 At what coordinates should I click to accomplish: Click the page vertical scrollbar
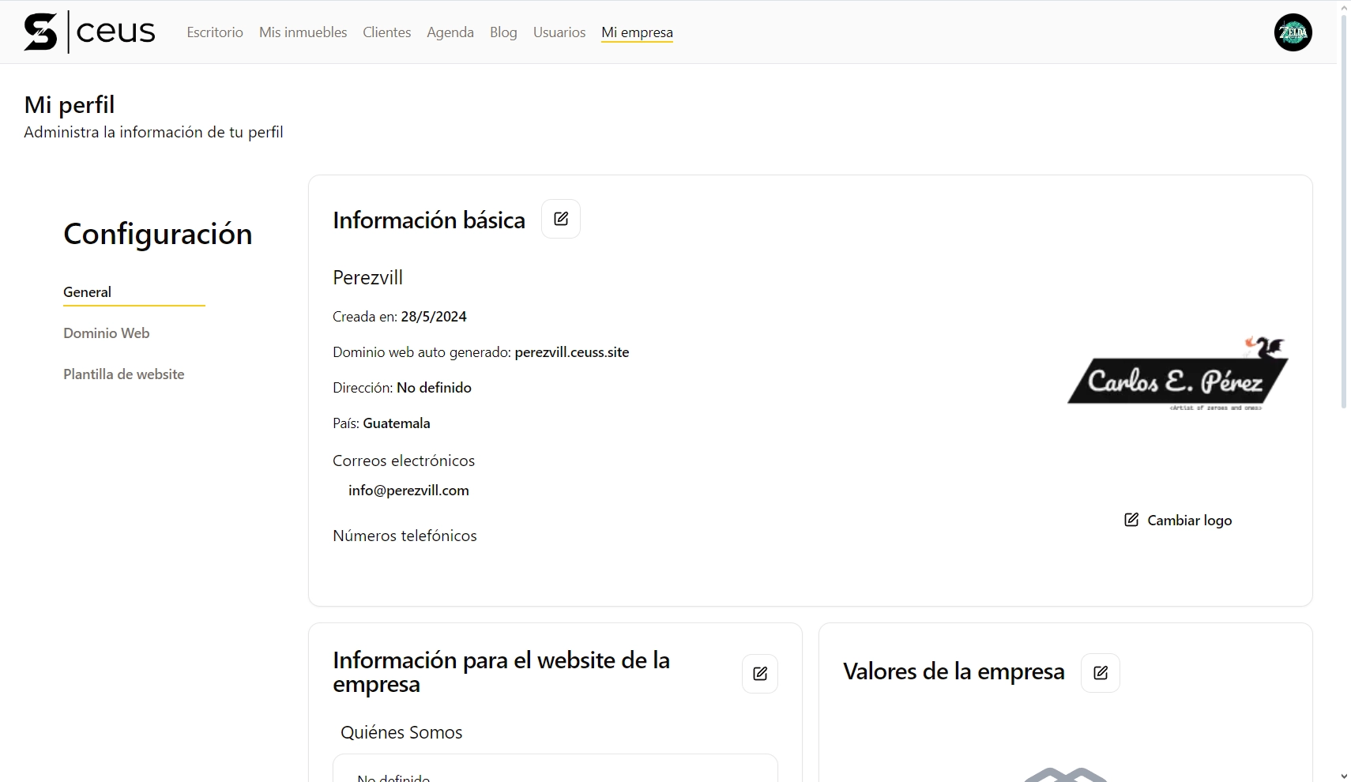click(x=1344, y=212)
